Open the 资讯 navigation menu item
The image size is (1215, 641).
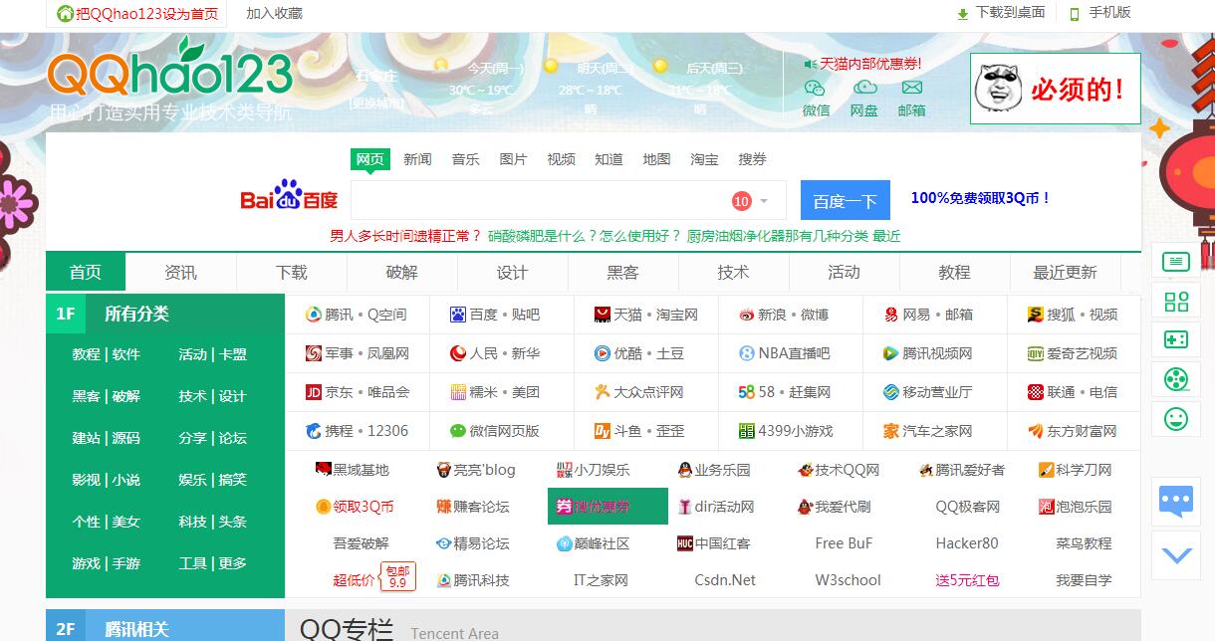tap(180, 272)
